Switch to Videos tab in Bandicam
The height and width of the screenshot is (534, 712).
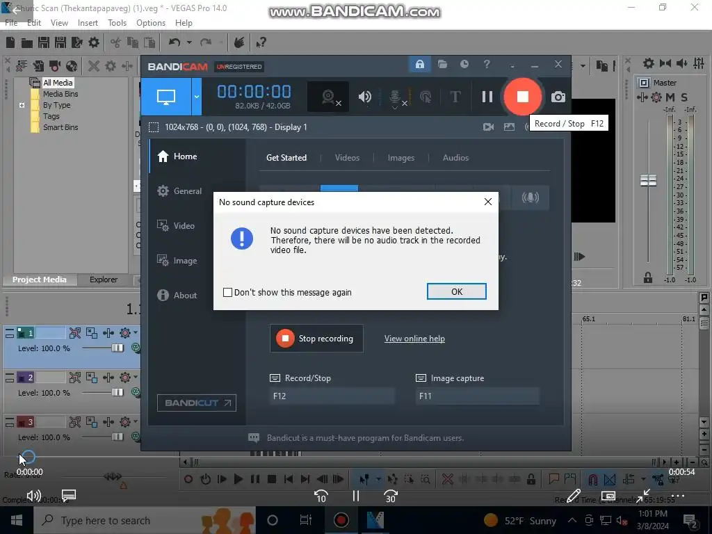(x=347, y=158)
